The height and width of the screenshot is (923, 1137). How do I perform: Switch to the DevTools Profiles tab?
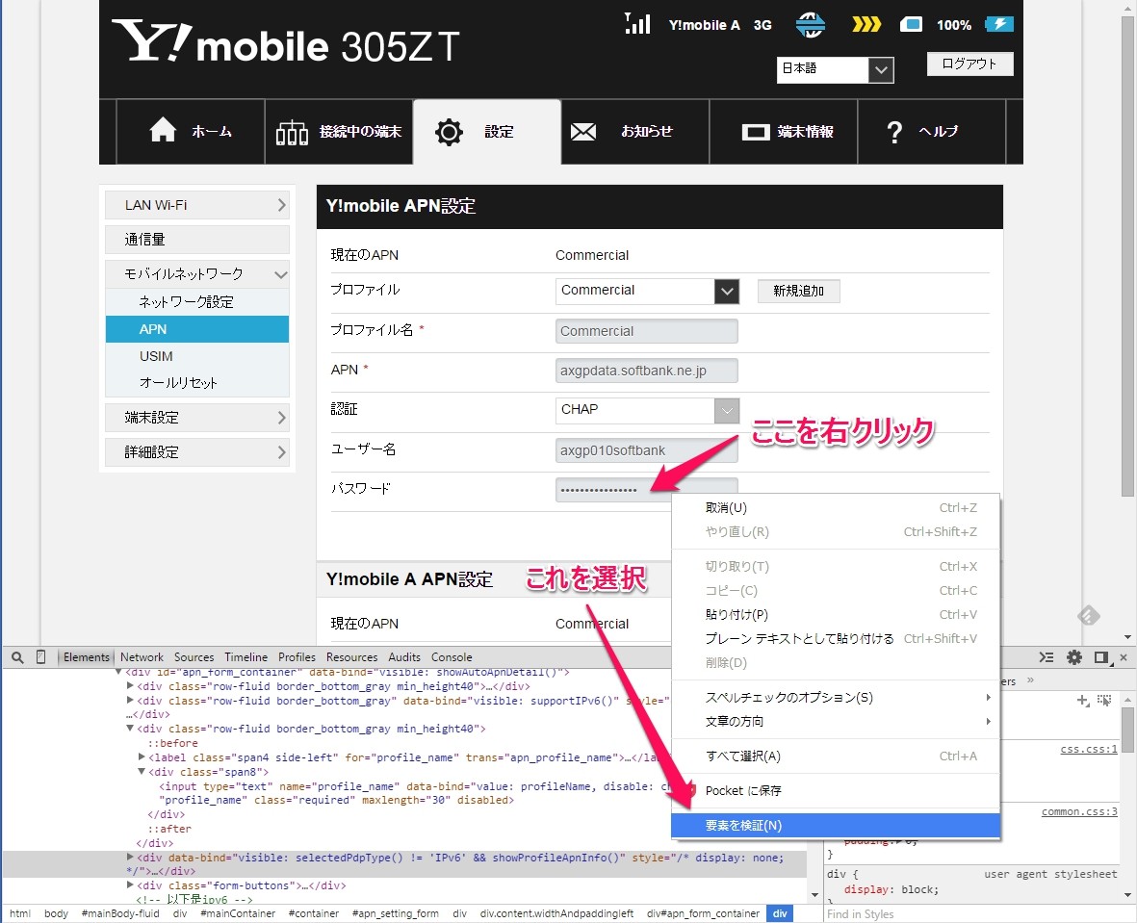coord(297,657)
